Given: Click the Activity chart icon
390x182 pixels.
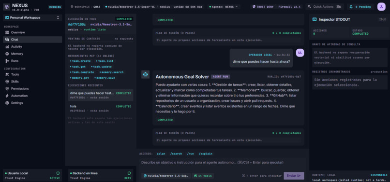Looking at the screenshot, I should tap(7, 47).
